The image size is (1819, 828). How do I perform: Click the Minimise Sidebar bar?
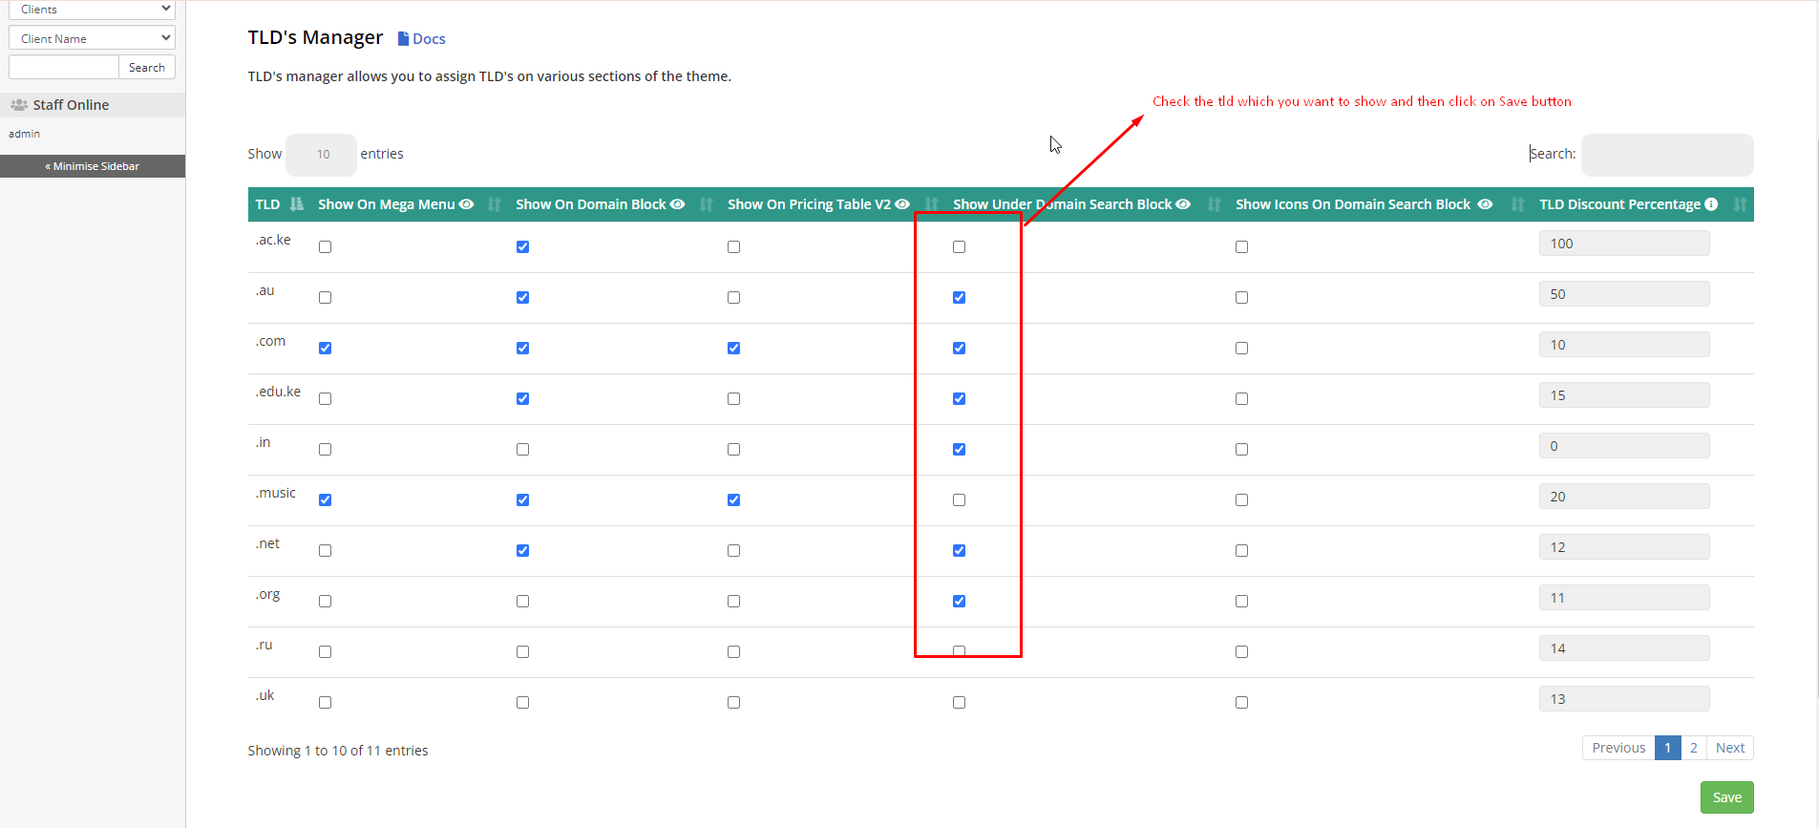point(93,166)
